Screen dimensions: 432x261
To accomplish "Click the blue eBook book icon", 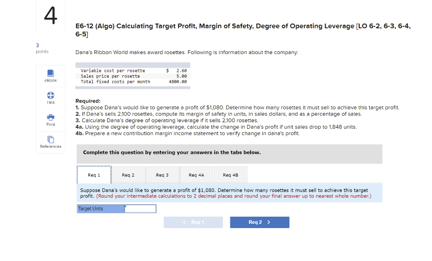I will click(x=50, y=73).
